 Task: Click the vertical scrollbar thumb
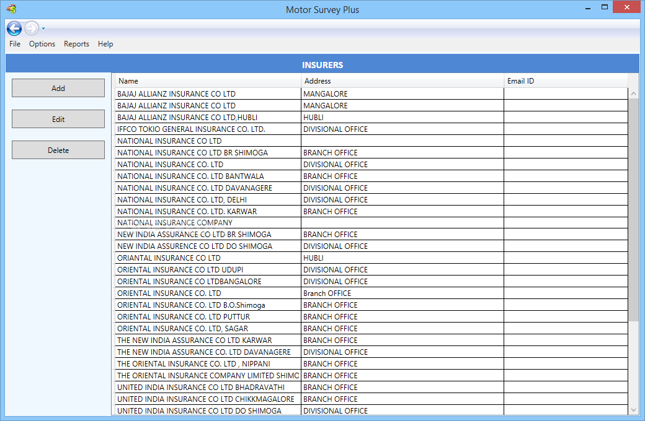[633, 210]
